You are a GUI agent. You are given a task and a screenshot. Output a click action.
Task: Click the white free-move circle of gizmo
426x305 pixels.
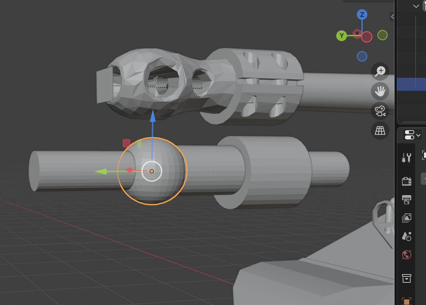pos(152,171)
